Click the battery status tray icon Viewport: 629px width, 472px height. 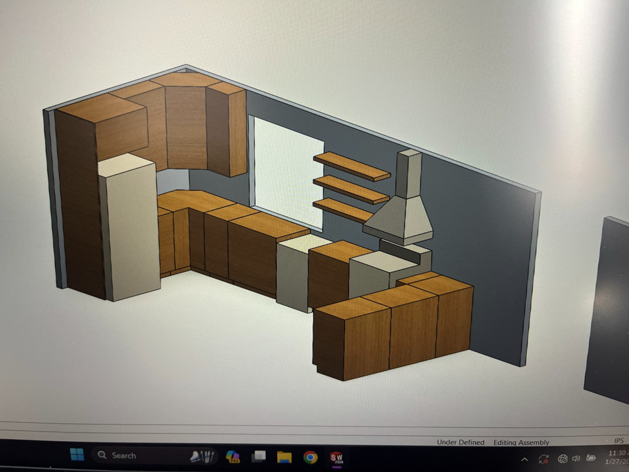point(590,458)
